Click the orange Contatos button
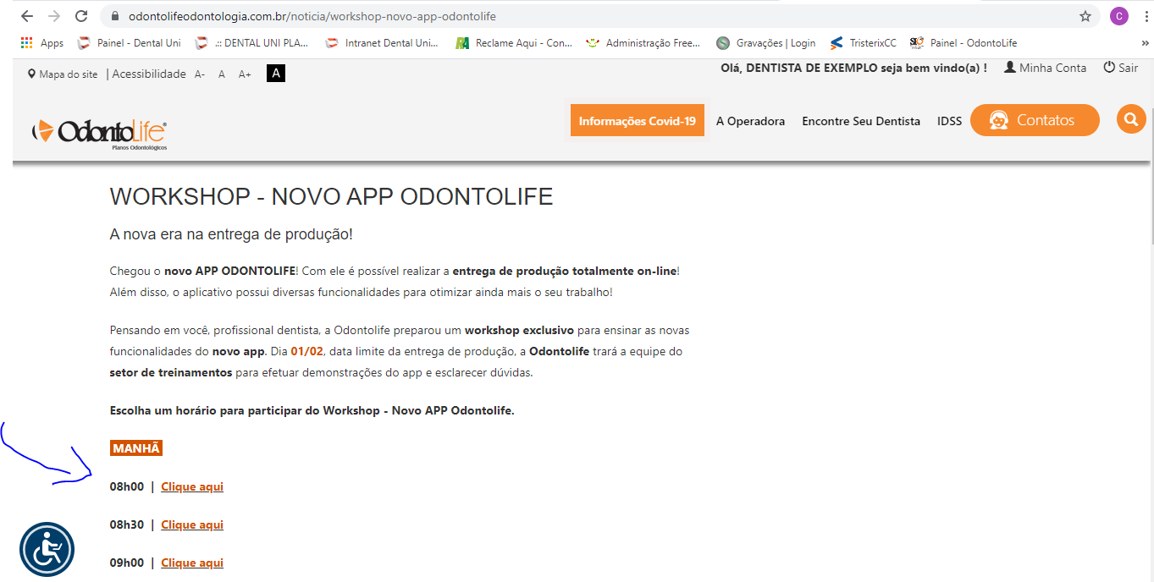Screen dimensions: 1154x582 pos(1035,120)
